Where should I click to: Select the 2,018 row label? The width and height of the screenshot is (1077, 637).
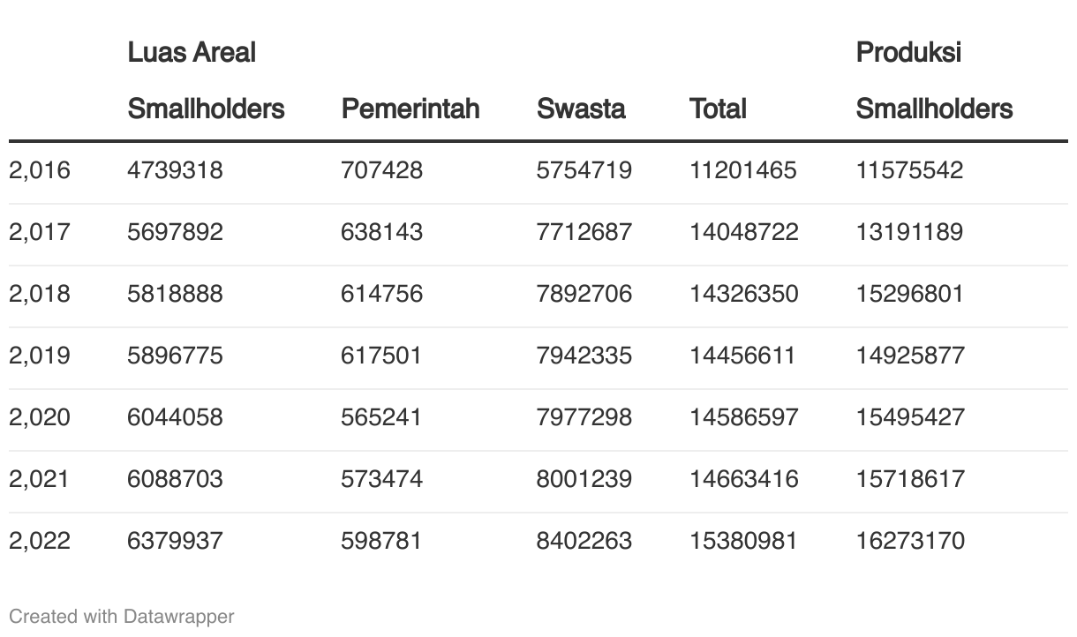(x=40, y=294)
